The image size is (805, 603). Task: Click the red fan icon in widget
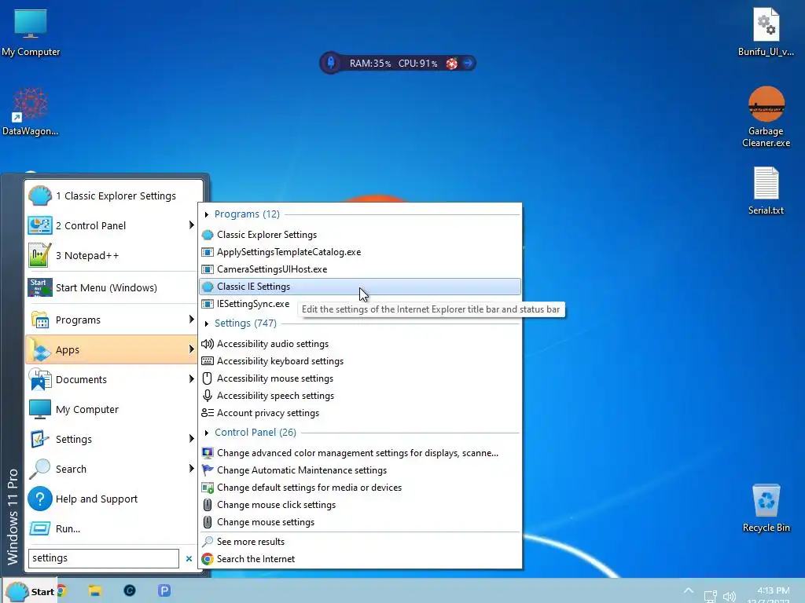tap(452, 64)
